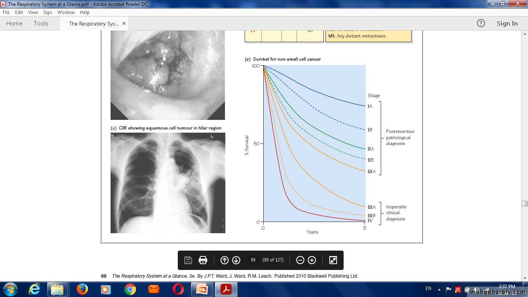
Task: Click the save file icon
Action: pyautogui.click(x=188, y=260)
